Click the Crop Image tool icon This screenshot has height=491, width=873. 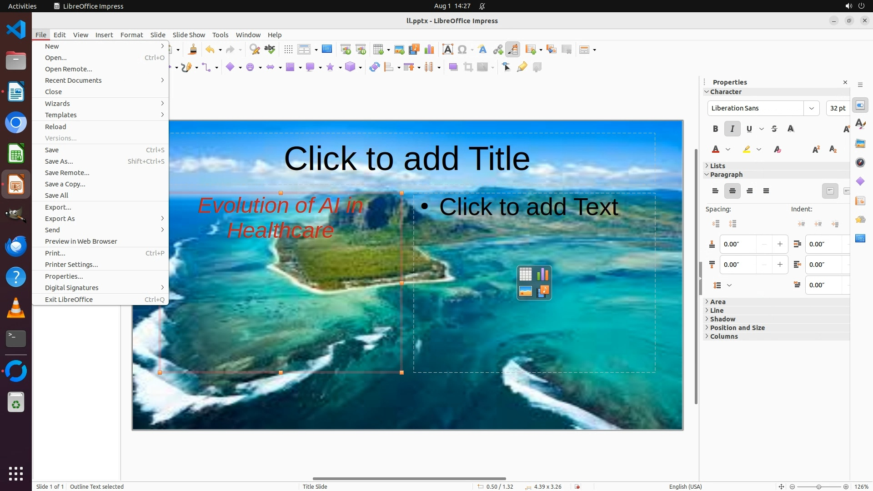(x=468, y=67)
